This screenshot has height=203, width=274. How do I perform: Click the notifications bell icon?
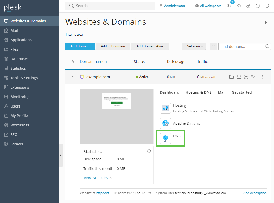pyautogui.click(x=229, y=6)
